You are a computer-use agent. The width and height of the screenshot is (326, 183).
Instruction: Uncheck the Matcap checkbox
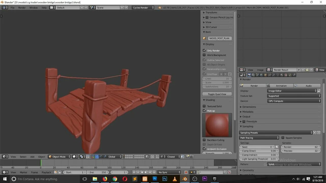pyautogui.click(x=204, y=111)
